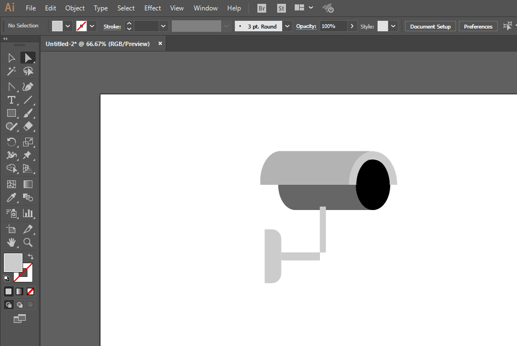Select the Gradient tool
This screenshot has height=346, width=517.
(x=28, y=184)
